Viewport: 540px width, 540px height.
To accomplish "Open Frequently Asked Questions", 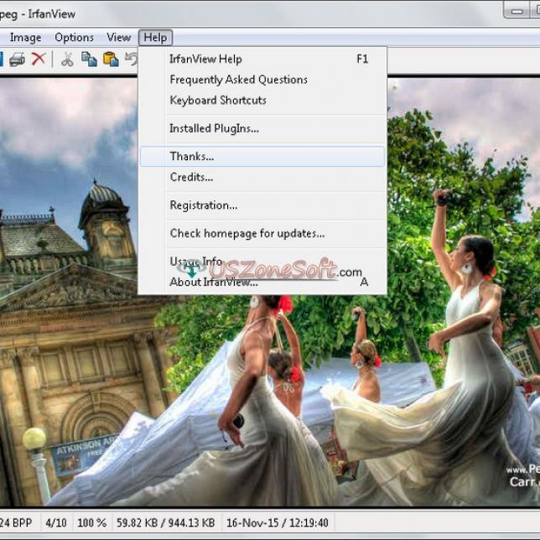I will pos(238,80).
